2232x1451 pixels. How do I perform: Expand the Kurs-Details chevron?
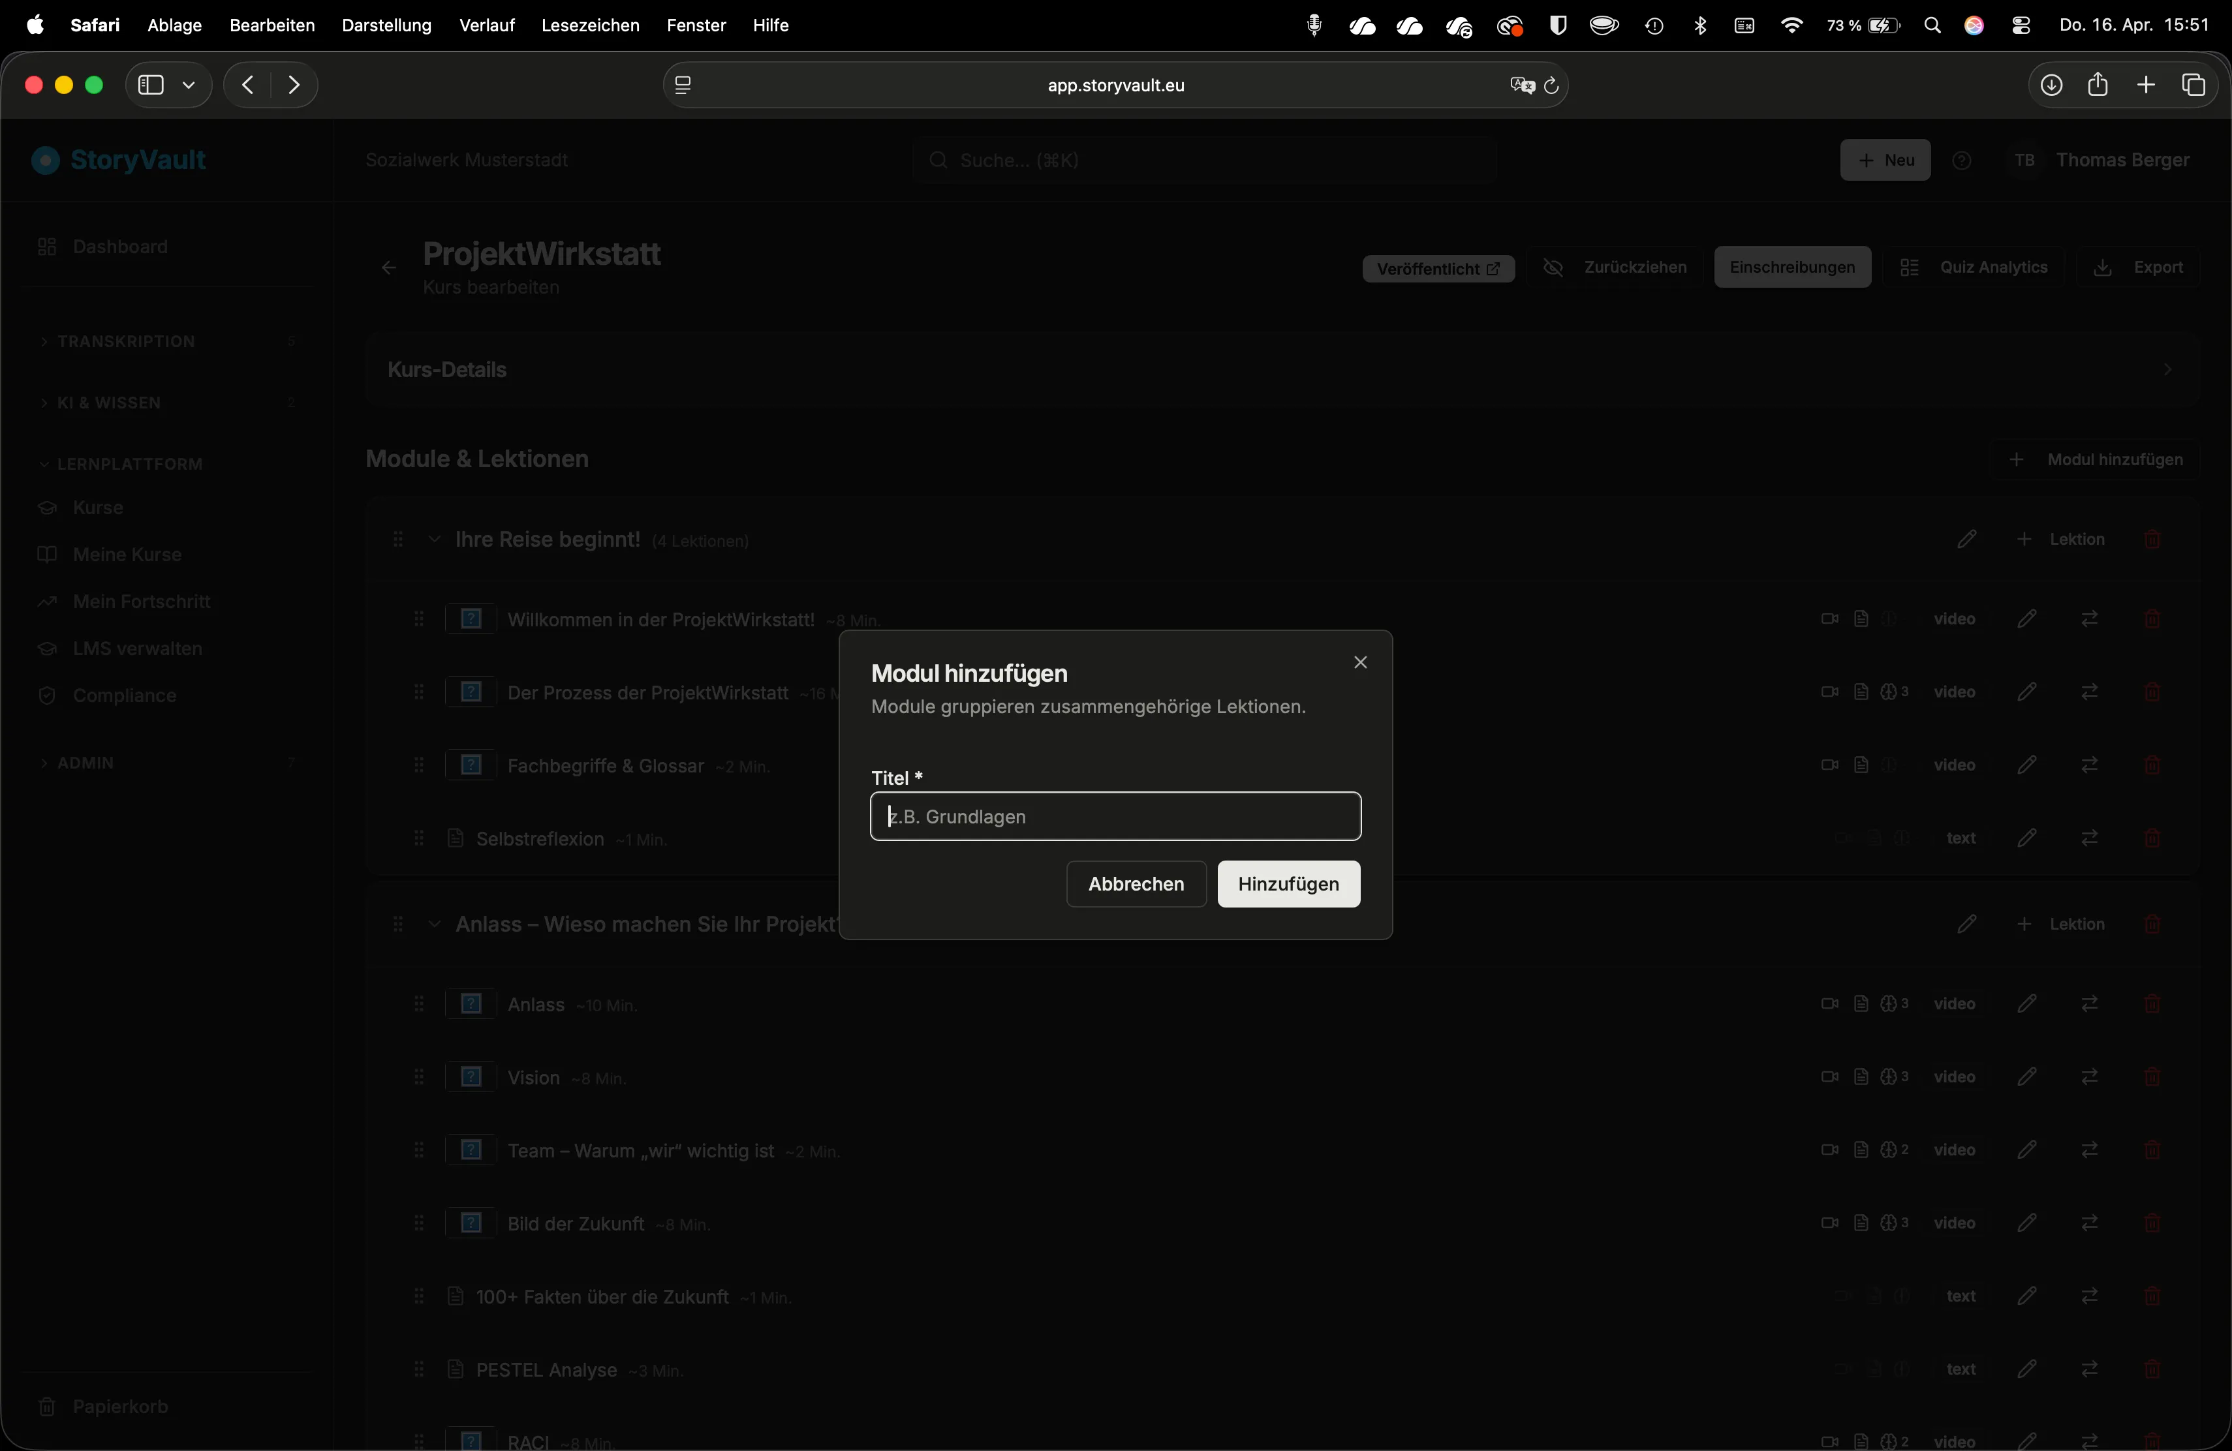[x=2167, y=369]
